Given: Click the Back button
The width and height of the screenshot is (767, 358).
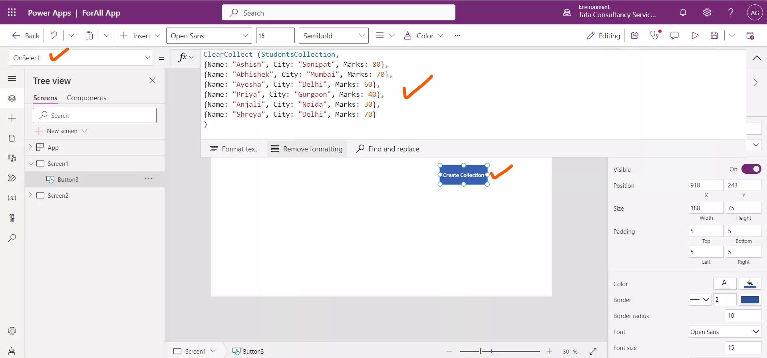Looking at the screenshot, I should pos(26,36).
